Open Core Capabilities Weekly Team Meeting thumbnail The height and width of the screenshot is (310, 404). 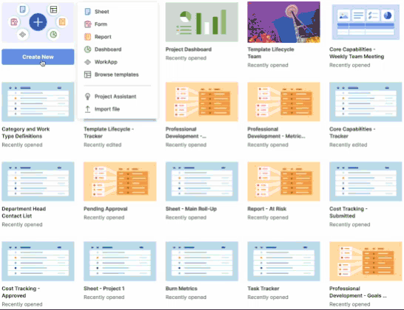pyautogui.click(x=366, y=22)
